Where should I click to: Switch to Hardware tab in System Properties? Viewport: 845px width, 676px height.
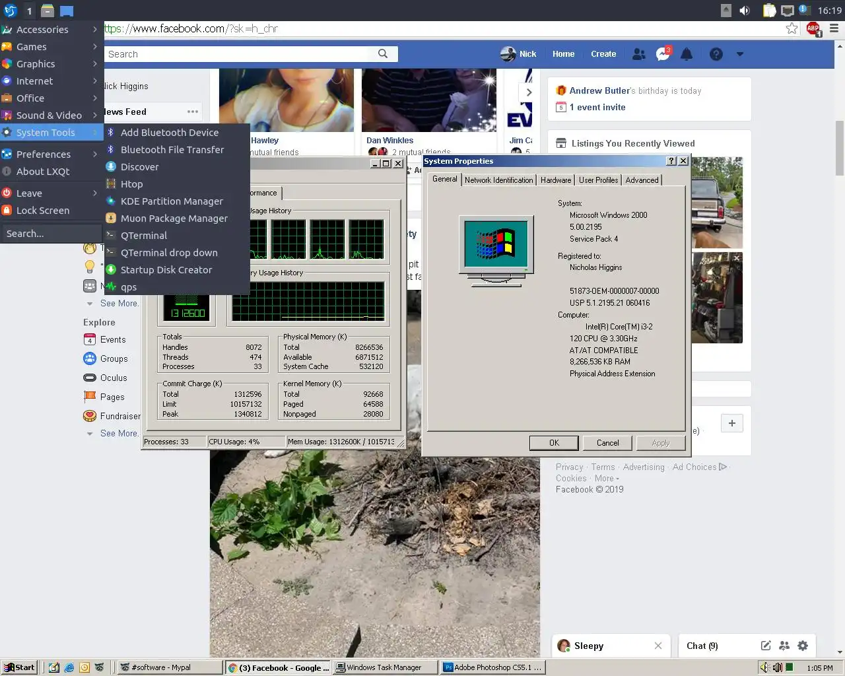556,180
